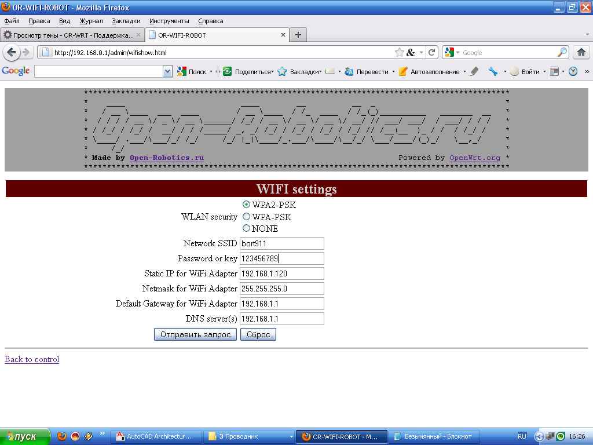
Task: Click the Пуск start button
Action: [24, 436]
